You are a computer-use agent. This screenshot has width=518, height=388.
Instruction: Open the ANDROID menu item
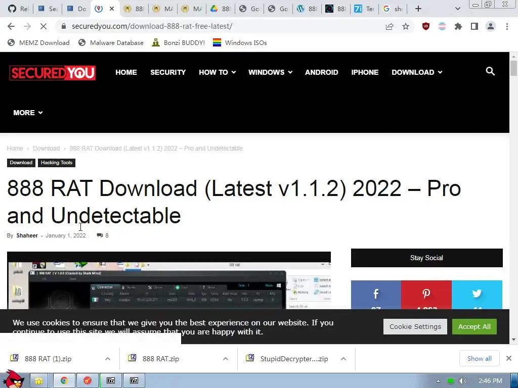(x=321, y=72)
